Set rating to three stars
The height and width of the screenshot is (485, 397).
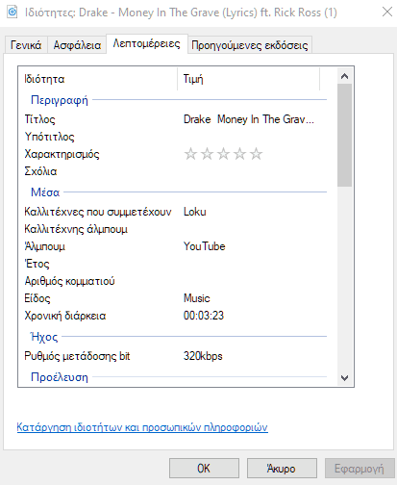pyautogui.click(x=223, y=154)
